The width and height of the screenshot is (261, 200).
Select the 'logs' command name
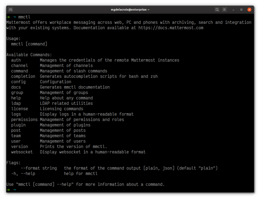click(x=16, y=114)
